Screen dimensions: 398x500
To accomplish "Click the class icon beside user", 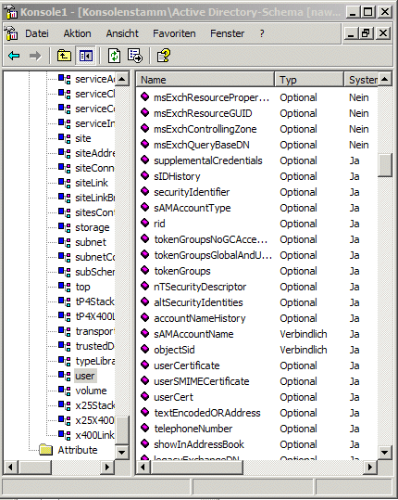I will click(x=64, y=376).
